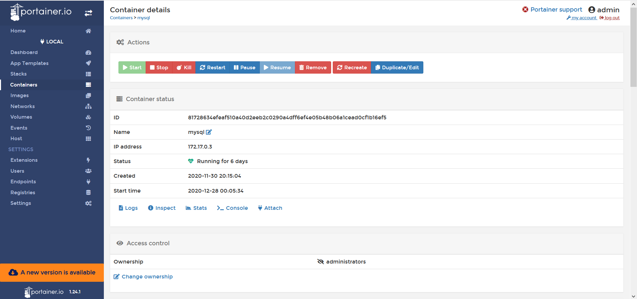Image resolution: width=637 pixels, height=299 pixels.
Task: Stop the mysql container
Action: tap(159, 67)
